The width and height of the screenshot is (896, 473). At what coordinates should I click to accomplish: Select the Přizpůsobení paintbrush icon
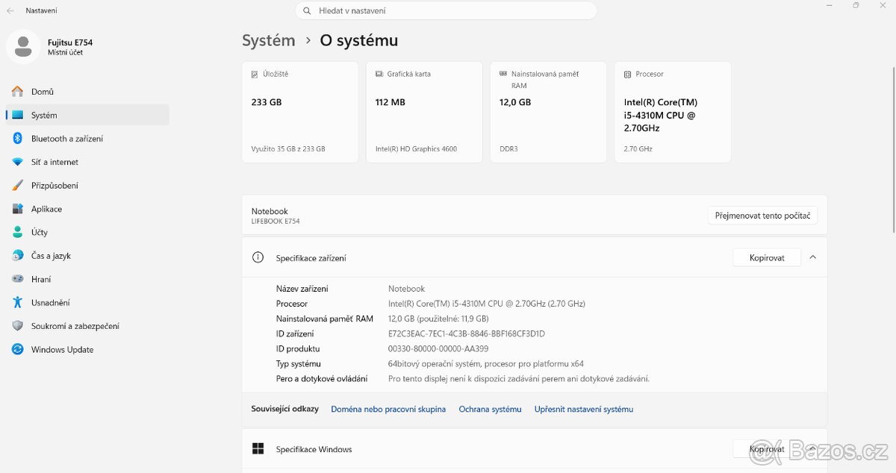[17, 186]
